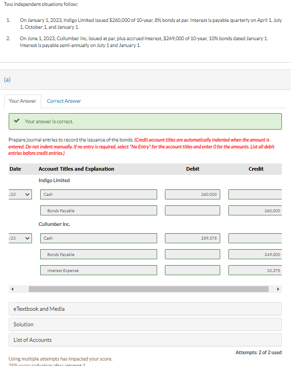
Task: Click the Indigo Limited heading
Action: (x=54, y=180)
